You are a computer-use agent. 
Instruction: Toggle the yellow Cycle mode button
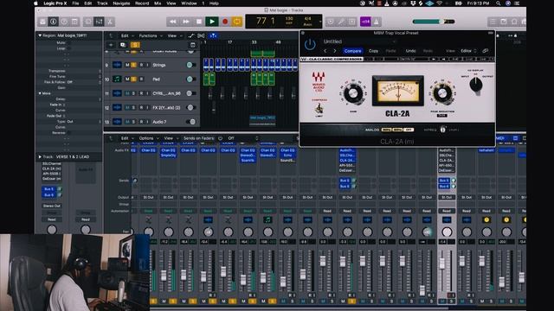(236, 22)
